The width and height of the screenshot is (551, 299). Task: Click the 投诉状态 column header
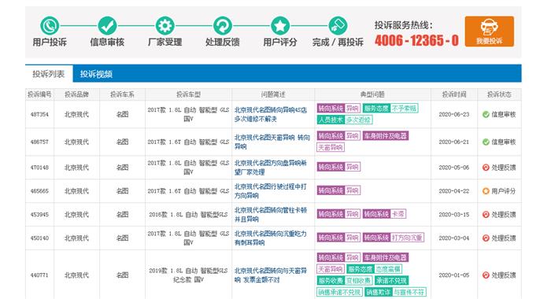click(499, 94)
